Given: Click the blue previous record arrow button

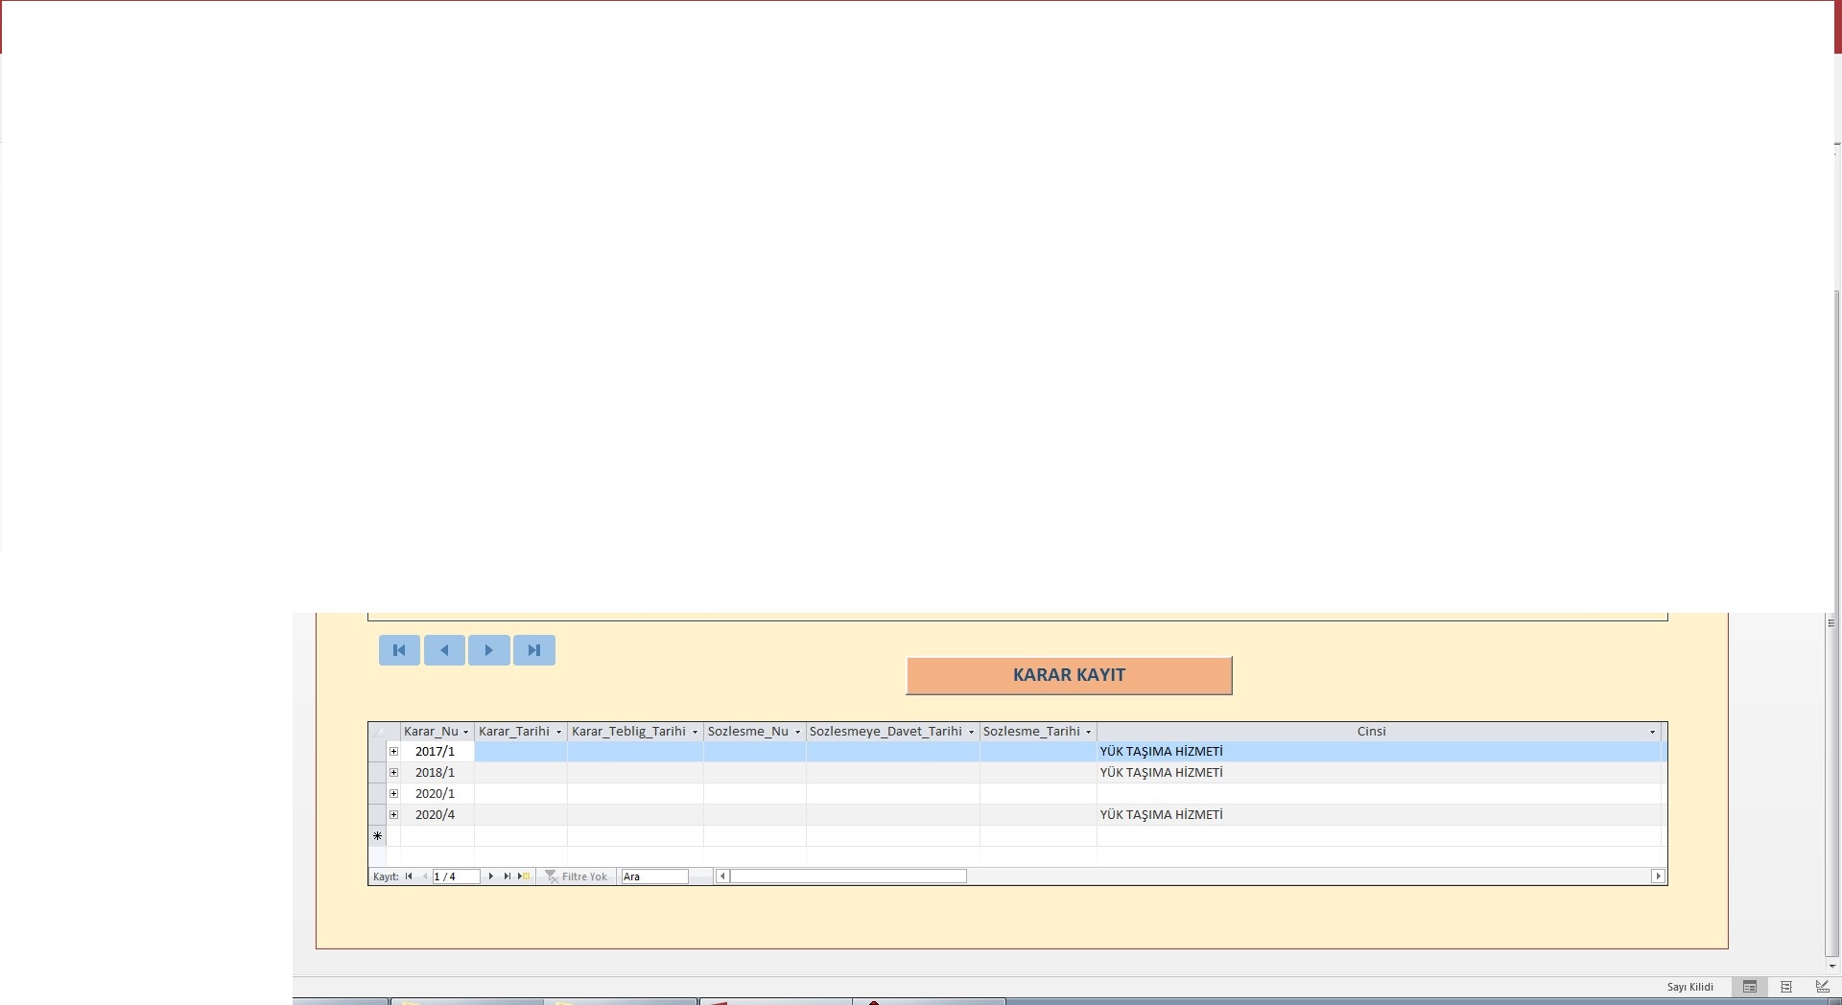Looking at the screenshot, I should 444,650.
